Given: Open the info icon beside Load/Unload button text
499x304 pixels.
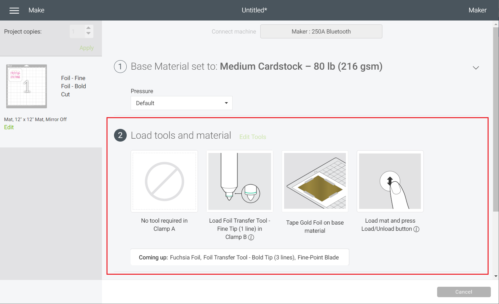Looking at the screenshot, I should coord(416,229).
